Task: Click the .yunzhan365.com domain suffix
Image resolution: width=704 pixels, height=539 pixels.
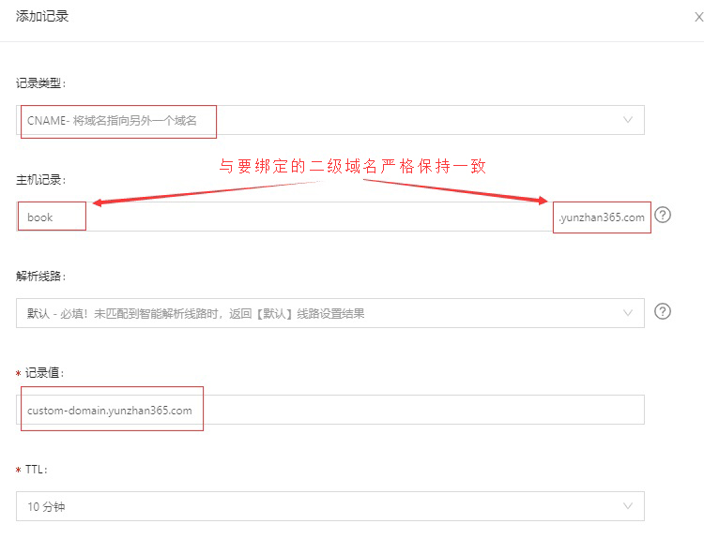Action: pos(601,217)
